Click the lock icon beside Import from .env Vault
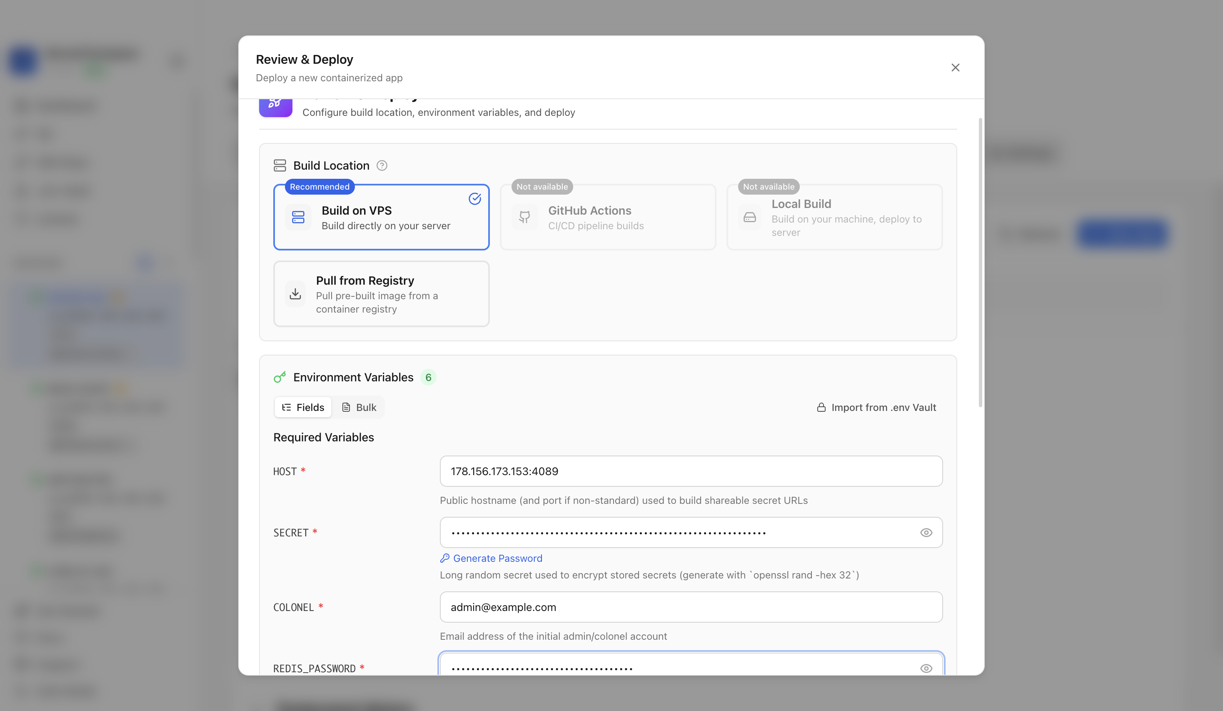1223x711 pixels. point(821,408)
